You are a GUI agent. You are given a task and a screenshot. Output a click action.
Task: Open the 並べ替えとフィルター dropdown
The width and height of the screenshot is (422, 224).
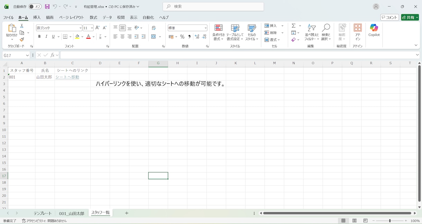pos(312,32)
